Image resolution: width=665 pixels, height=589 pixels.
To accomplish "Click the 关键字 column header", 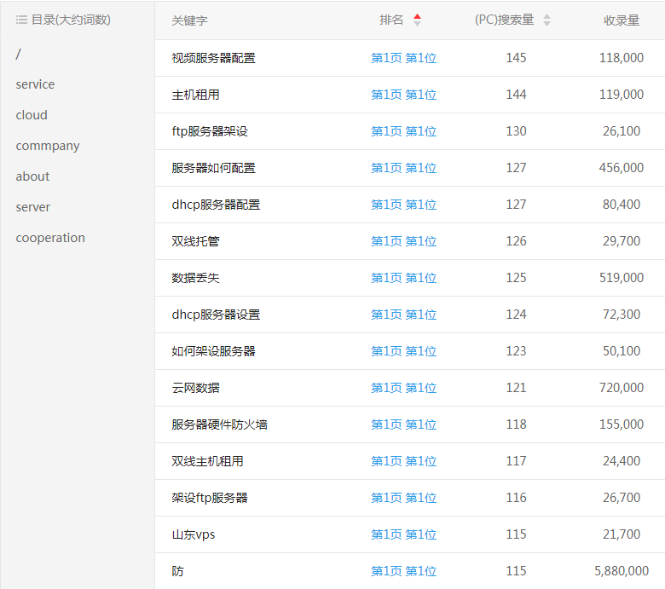I will [189, 20].
